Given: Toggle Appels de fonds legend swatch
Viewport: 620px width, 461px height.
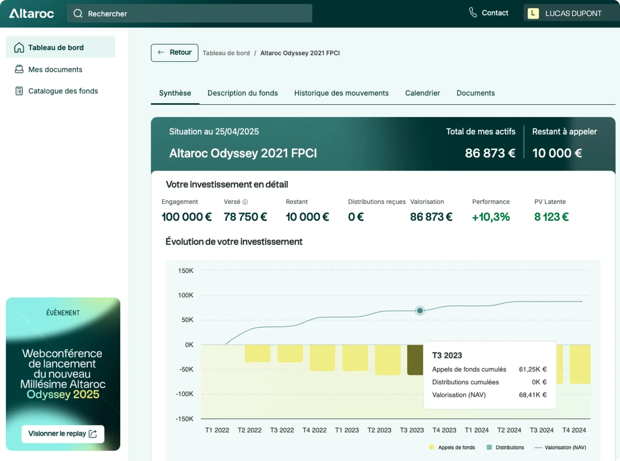Looking at the screenshot, I should tap(431, 447).
